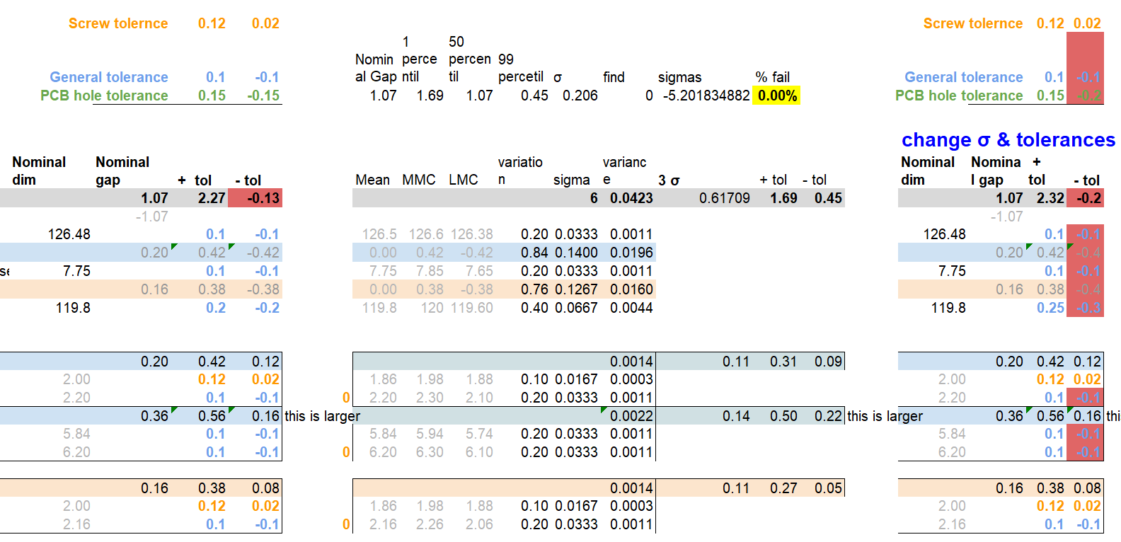Click the blue 0.25 tolerance cell

click(x=1050, y=308)
